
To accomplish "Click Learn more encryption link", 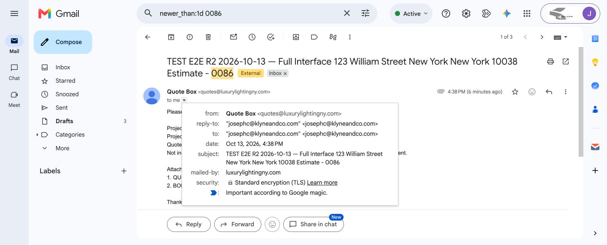I will (322, 183).
